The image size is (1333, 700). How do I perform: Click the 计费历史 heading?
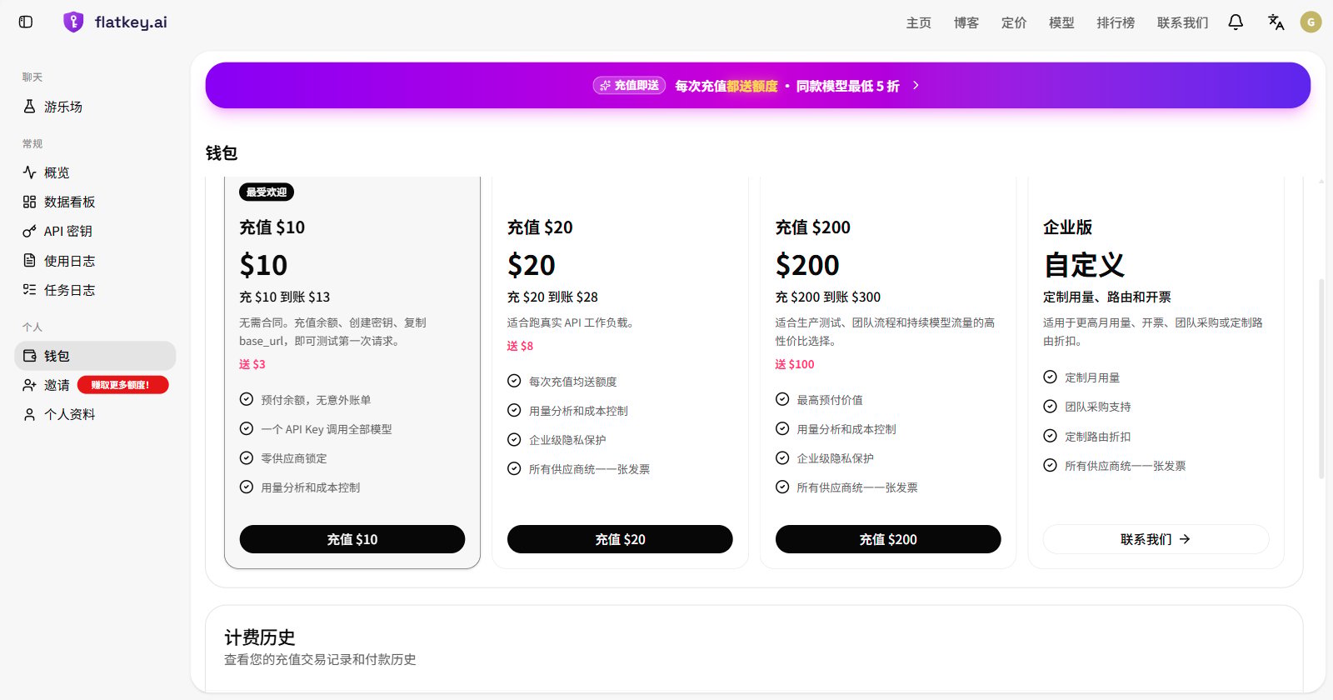[x=260, y=637]
